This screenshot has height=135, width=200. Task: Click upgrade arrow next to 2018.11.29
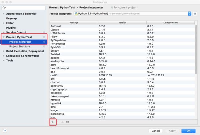pos(149,75)
